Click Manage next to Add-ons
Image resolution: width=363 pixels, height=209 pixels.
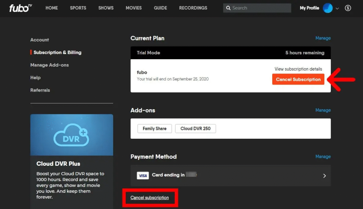click(323, 110)
